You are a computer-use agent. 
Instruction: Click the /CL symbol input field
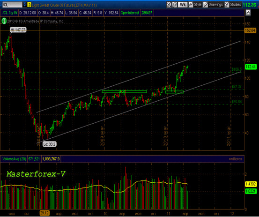pos(12,5)
